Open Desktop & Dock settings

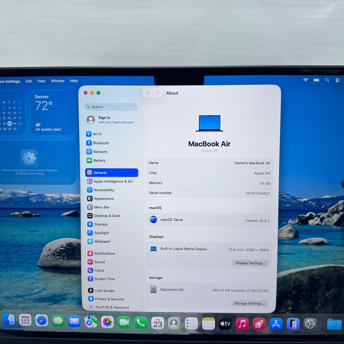[112, 216]
